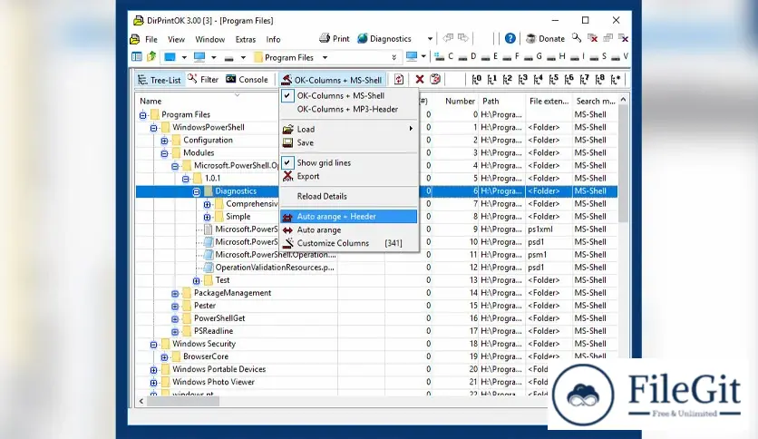The image size is (758, 439).
Task: Expand tree to level 0 icon
Action: coord(477,79)
